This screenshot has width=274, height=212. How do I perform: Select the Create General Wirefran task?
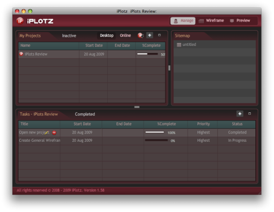(137, 141)
